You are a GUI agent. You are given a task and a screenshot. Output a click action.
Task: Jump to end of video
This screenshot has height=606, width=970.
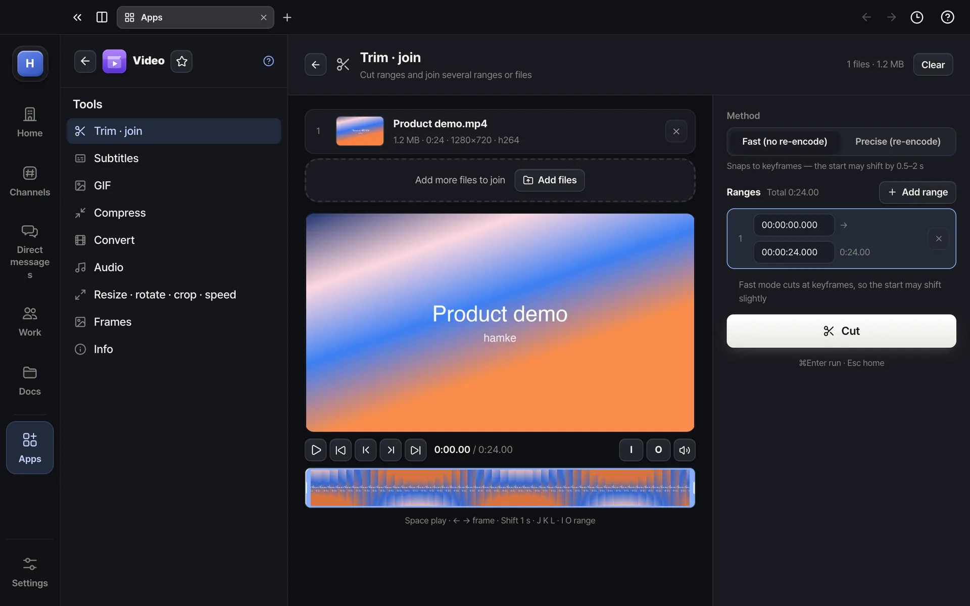pos(415,450)
